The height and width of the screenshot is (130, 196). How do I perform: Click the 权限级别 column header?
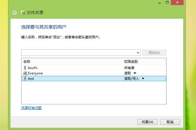coord(131,61)
